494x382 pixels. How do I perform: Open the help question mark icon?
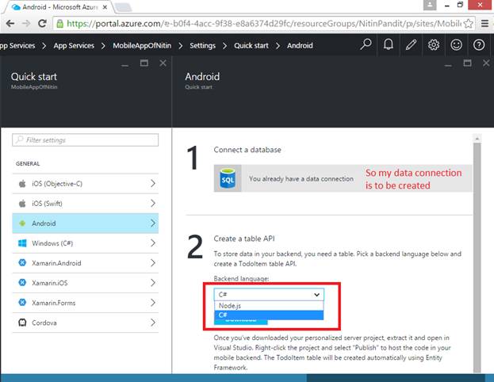pos(479,45)
